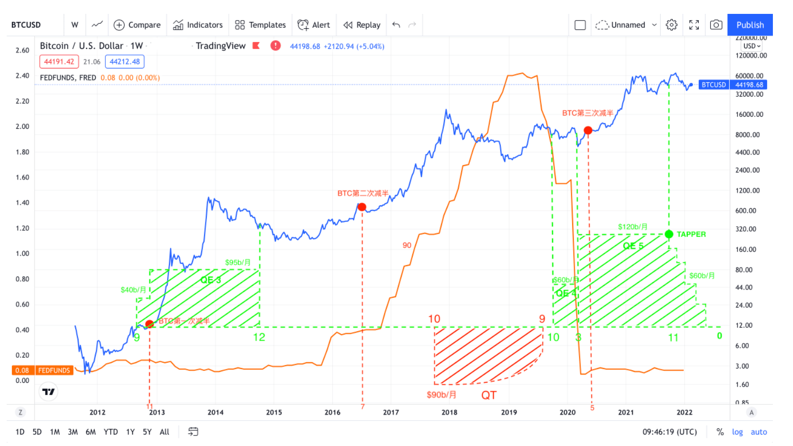Toggle percent scale mode

coord(720,432)
